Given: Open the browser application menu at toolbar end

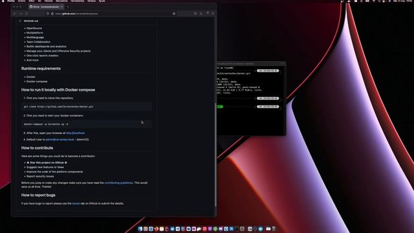Looking at the screenshot, I should tap(213, 14).
